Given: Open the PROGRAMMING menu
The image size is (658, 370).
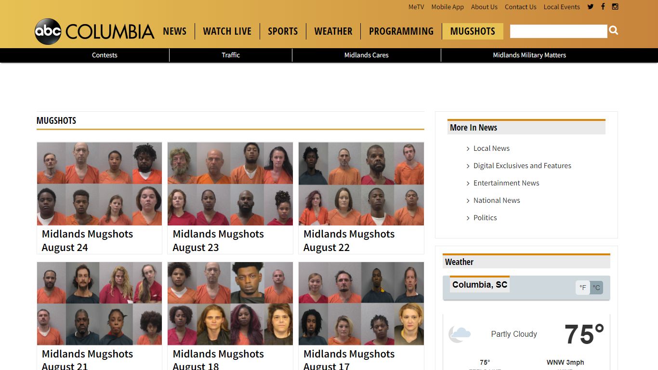Looking at the screenshot, I should [x=401, y=31].
